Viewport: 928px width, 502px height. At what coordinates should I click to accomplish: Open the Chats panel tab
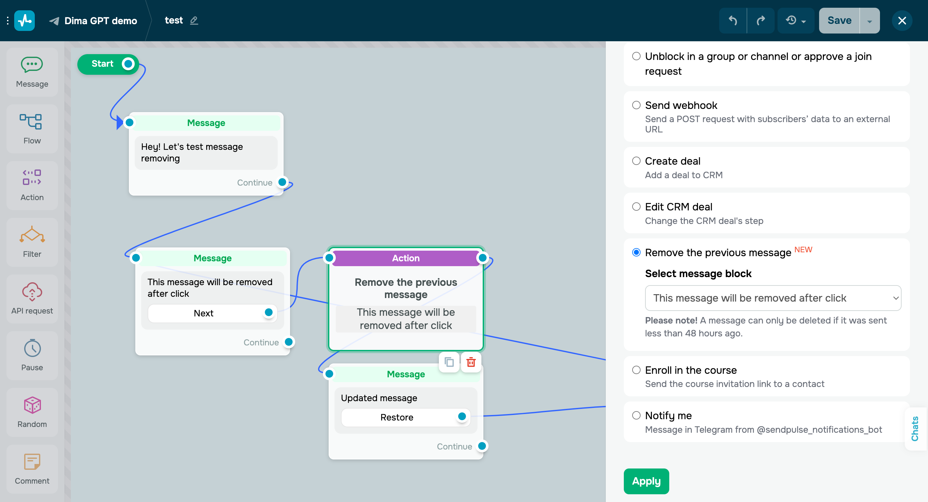coord(915,429)
